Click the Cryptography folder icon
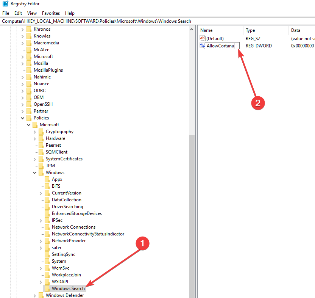This screenshot has width=315, height=298. pos(41,132)
